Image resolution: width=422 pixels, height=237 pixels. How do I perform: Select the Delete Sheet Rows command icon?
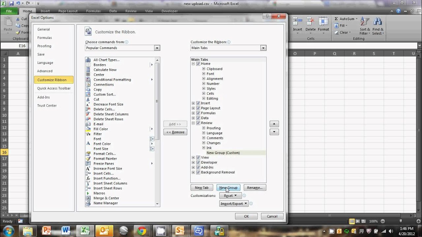88,119
